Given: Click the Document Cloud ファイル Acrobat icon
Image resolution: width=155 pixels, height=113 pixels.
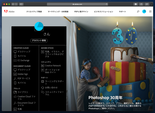Looking at the screenshot, I should (15, 103).
